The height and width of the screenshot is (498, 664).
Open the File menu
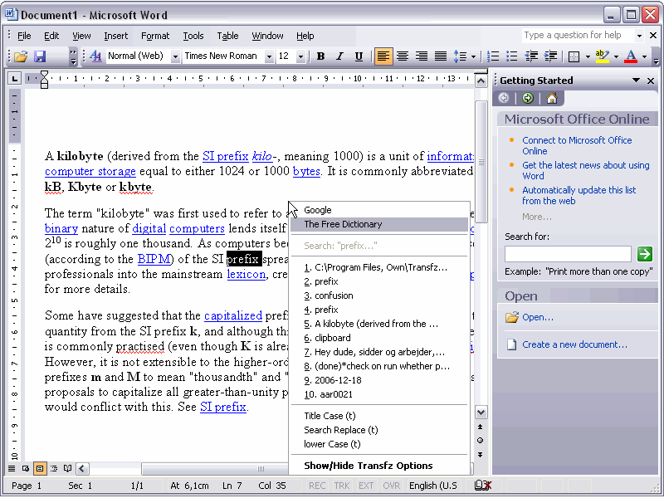[x=24, y=36]
